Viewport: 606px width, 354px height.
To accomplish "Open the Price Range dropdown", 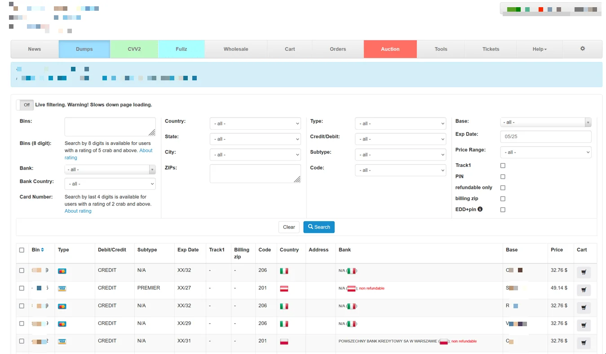I will point(546,152).
